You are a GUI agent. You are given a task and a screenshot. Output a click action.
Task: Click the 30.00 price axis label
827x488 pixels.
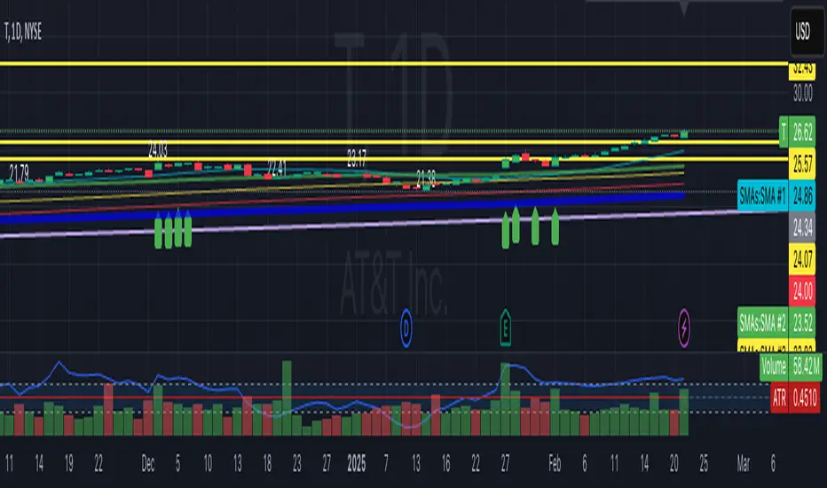point(803,94)
